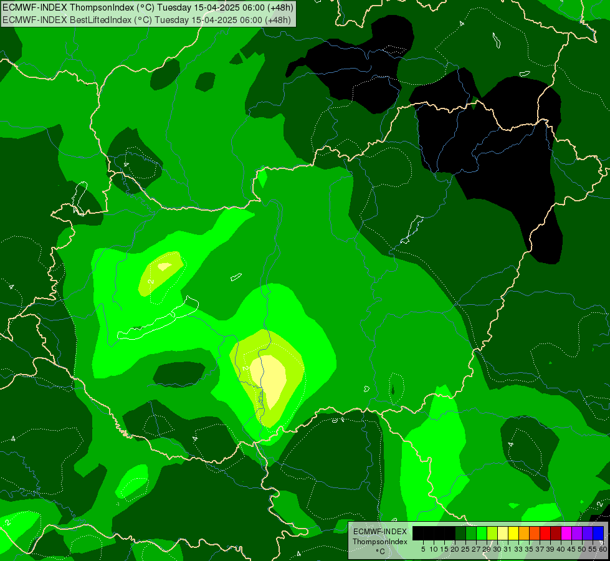Click the orange-red 35–37 legend swatch
610x561 pixels.
tap(535, 533)
